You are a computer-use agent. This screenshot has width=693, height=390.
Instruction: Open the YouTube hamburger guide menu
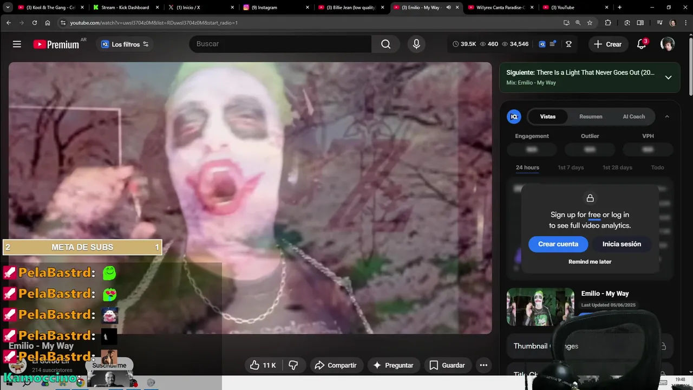pyautogui.click(x=17, y=44)
